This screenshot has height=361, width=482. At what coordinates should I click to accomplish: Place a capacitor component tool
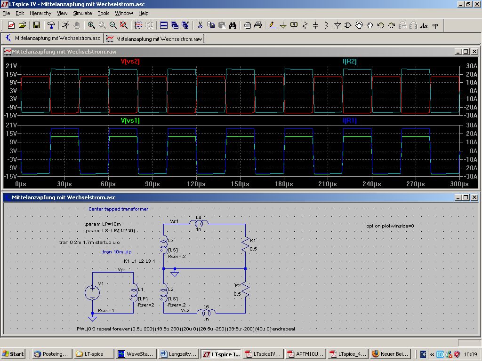[x=316, y=25]
